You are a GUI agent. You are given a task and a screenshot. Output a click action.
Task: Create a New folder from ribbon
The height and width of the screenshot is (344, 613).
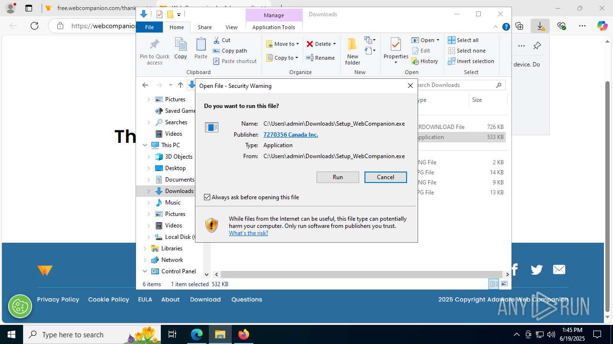pos(352,52)
